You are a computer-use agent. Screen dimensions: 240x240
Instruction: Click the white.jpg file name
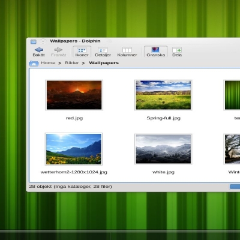point(163,172)
